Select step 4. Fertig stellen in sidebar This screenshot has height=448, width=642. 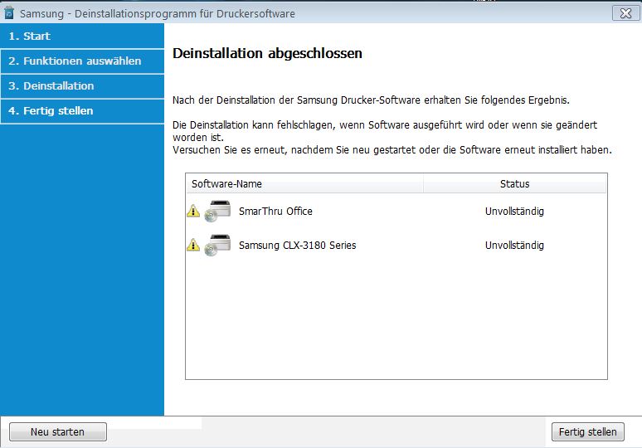pos(82,111)
